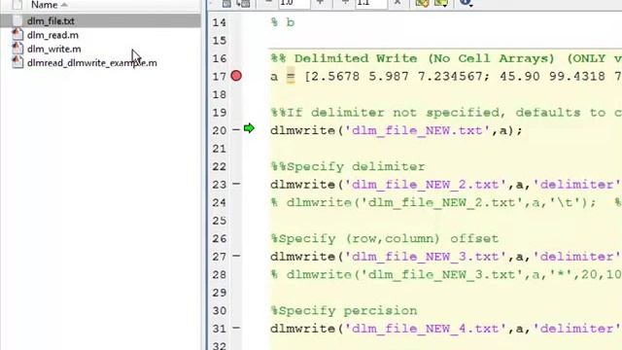Click the 'dlm_file_NEW_4.txt' string on line 31
The width and height of the screenshot is (622, 350).
426,329
